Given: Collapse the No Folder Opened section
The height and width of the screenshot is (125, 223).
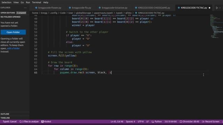Looking at the screenshot, I should 10,17.
